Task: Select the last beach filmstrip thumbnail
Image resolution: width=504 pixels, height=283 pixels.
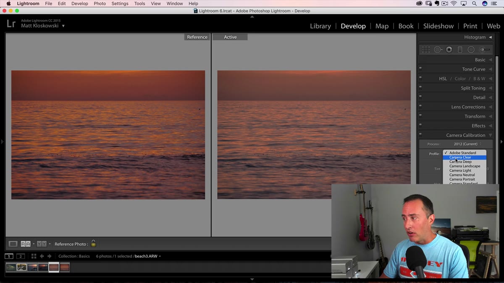Action: click(65, 267)
